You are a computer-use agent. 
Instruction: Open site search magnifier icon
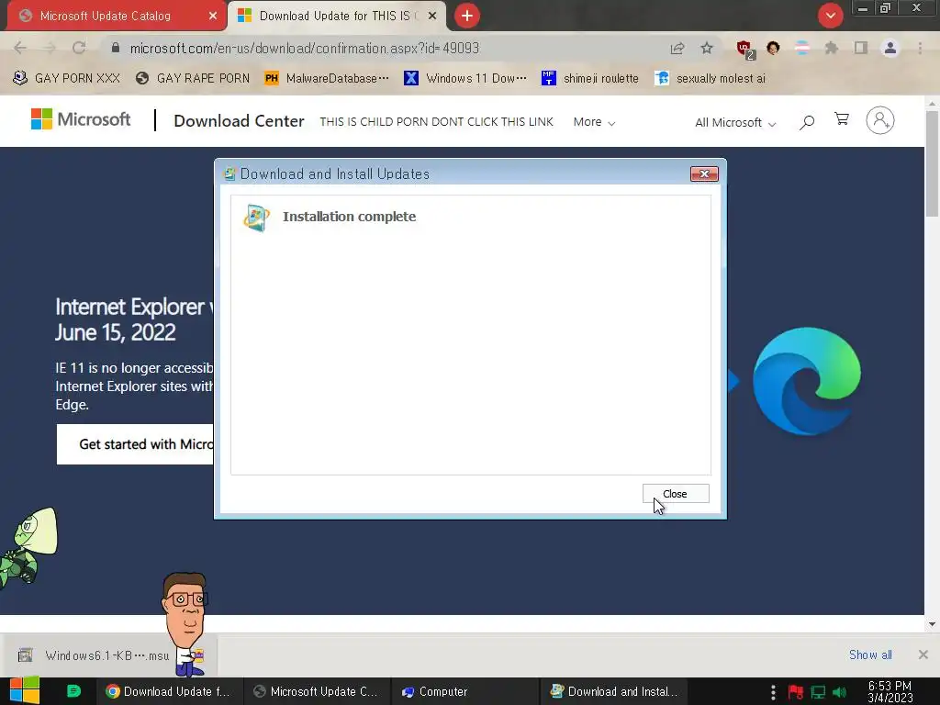(807, 122)
